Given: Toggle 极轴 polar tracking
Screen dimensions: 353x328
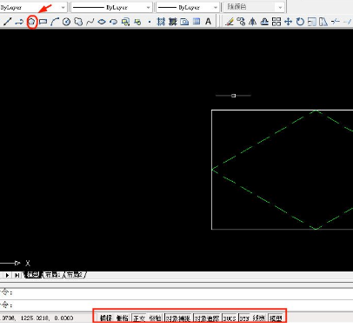Looking at the screenshot, I should pyautogui.click(x=155, y=318).
